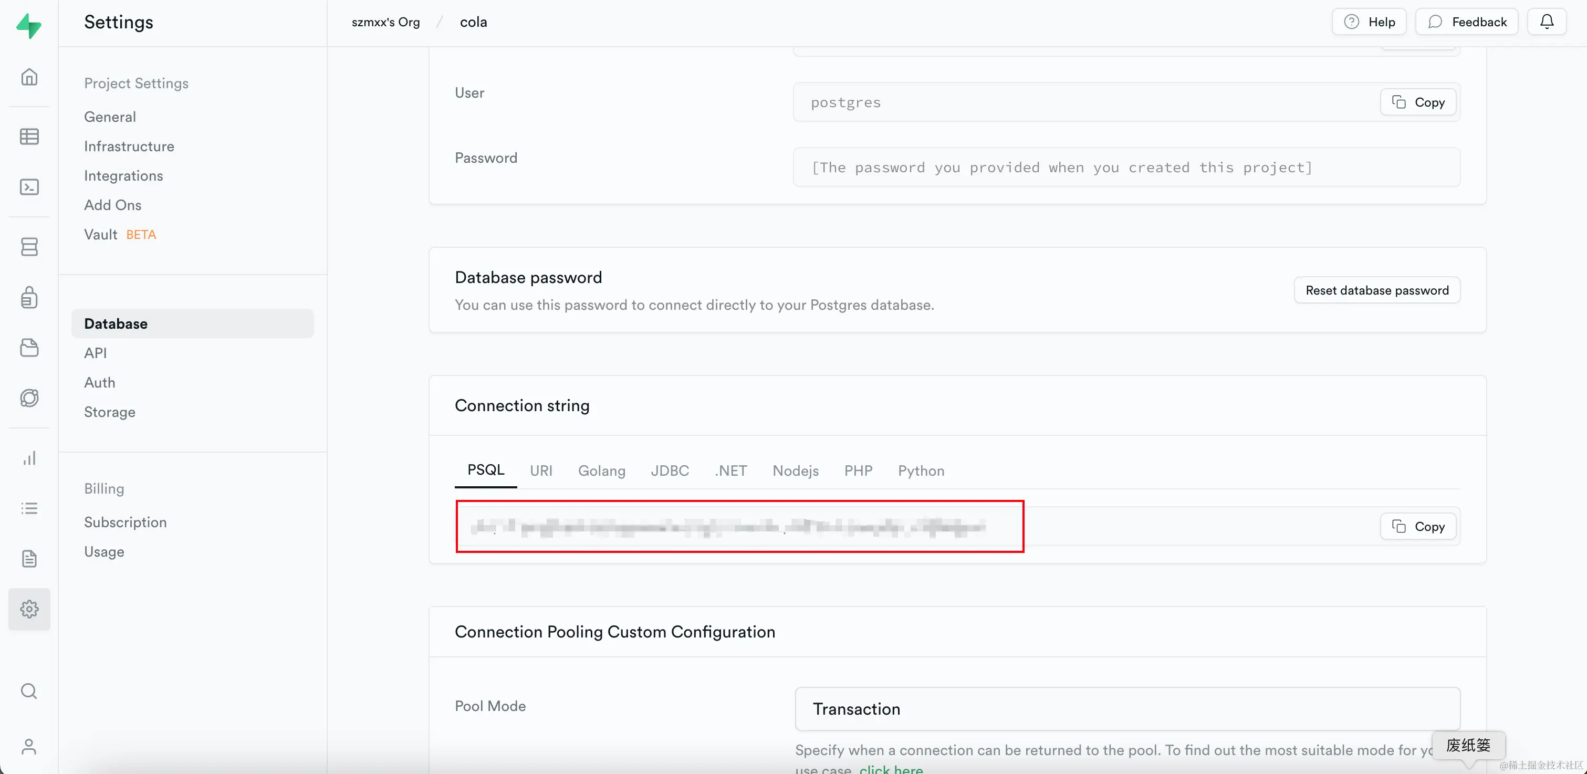The image size is (1587, 774).
Task: Open Vault BETA settings
Action: [x=120, y=234]
